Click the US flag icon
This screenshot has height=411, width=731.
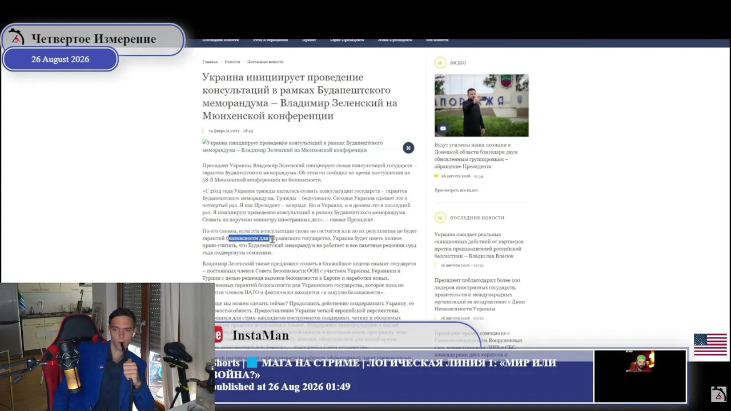point(710,345)
